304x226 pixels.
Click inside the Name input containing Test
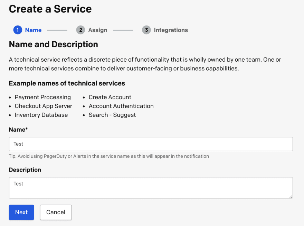[151, 144]
